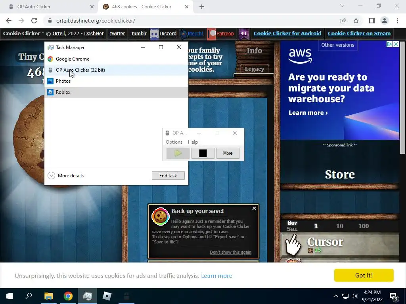Click the purple 41 icon in top bar
Viewport: 406px width, 304px height.
click(244, 34)
